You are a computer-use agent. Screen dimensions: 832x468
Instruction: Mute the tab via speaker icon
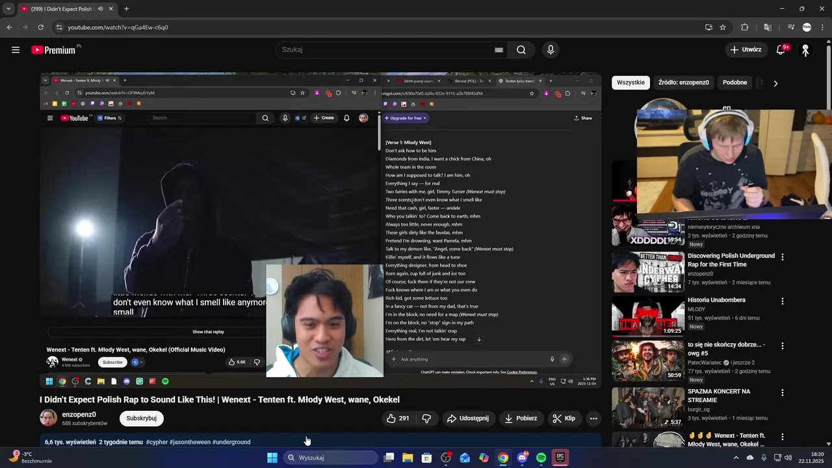point(100,9)
